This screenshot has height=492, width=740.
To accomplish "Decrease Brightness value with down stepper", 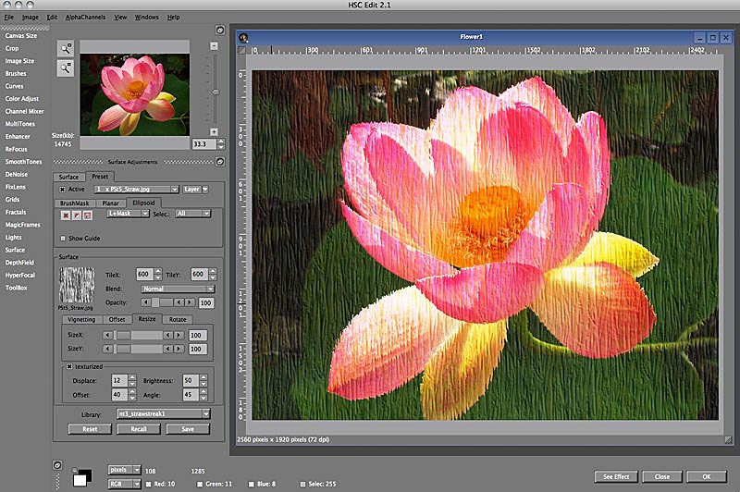I will (203, 384).
